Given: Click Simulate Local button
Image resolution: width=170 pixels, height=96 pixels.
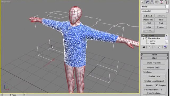Looking at the screenshot, I should (x=154, y=76).
